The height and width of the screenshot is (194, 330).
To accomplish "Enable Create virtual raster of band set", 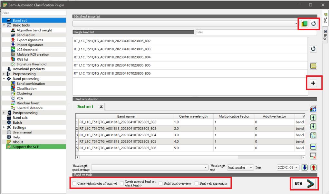I will point(74,183).
